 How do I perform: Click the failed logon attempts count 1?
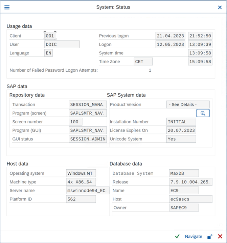[x=150, y=70]
